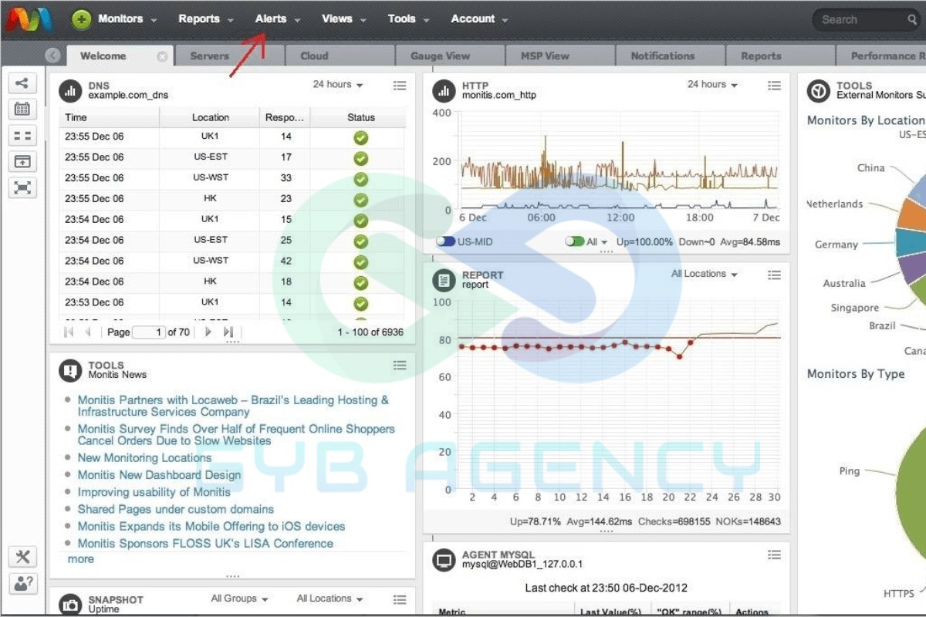The width and height of the screenshot is (926, 617).
Task: Open DNS module 24 hours dropdown
Action: [x=338, y=85]
